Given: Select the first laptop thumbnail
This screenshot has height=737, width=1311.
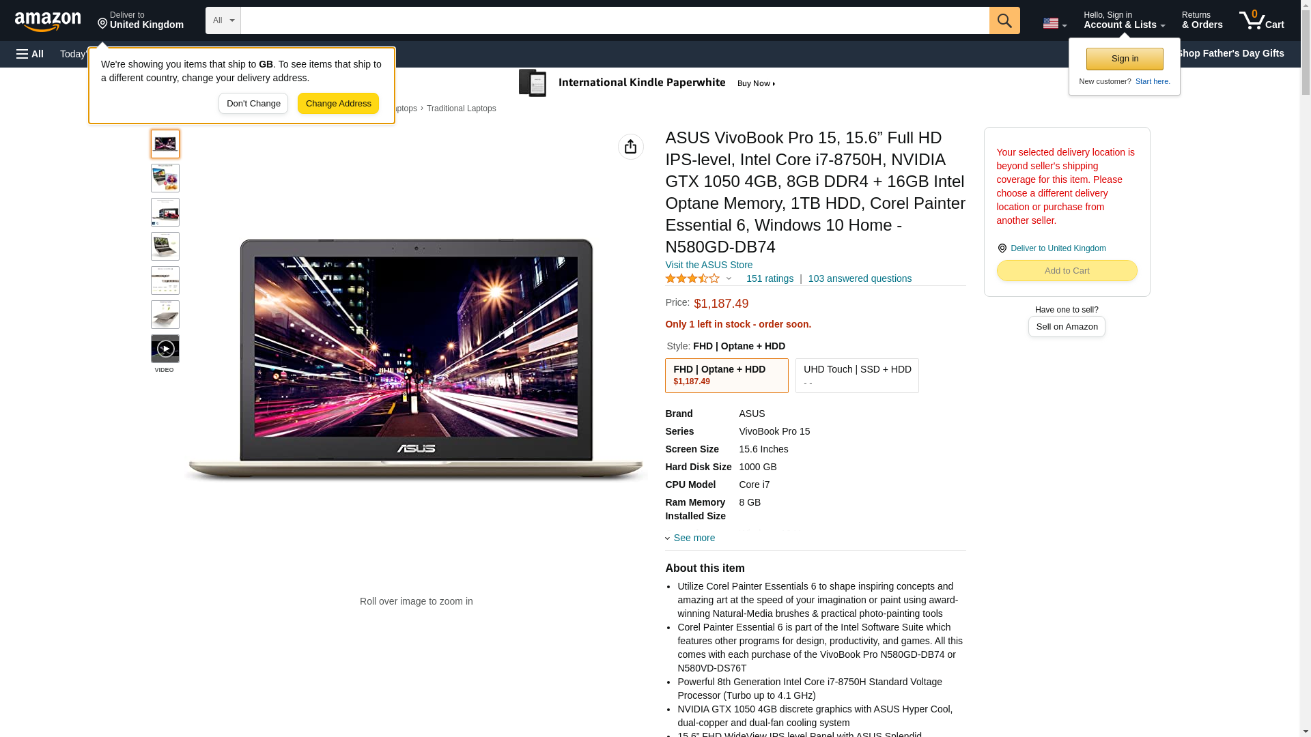Looking at the screenshot, I should [165, 144].
